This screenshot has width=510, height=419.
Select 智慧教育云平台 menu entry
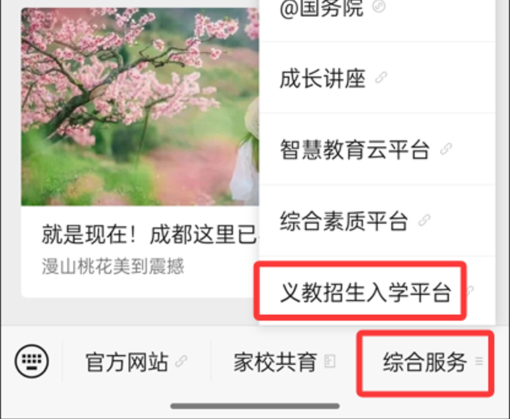pyautogui.click(x=377, y=149)
